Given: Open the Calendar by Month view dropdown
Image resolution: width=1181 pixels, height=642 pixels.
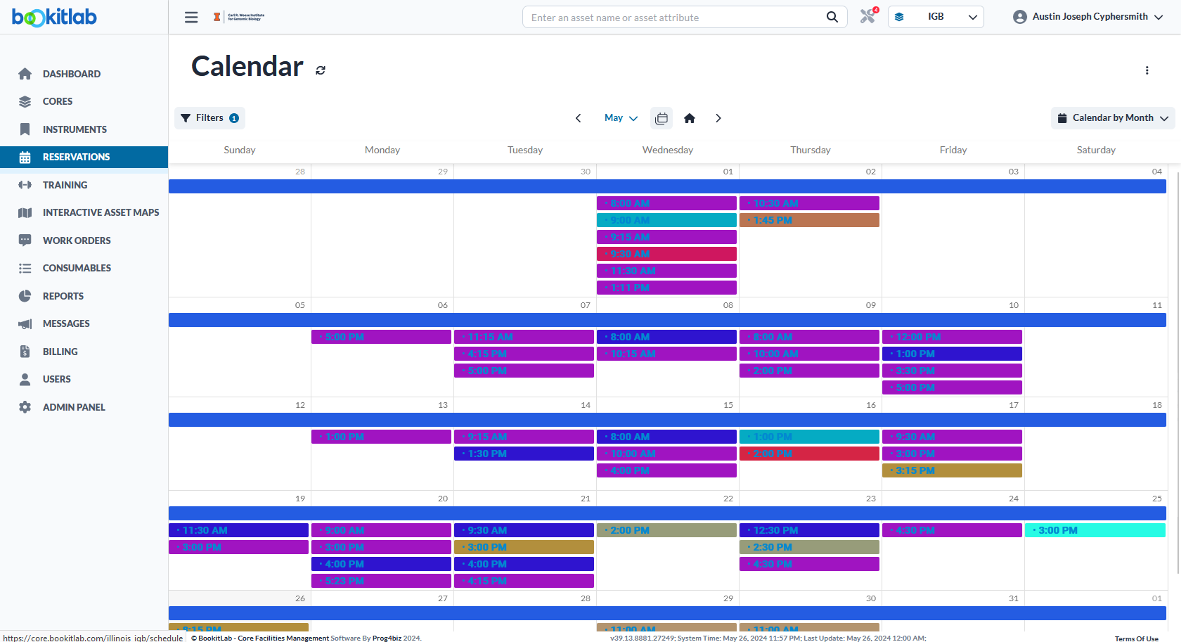Looking at the screenshot, I should 1113,118.
